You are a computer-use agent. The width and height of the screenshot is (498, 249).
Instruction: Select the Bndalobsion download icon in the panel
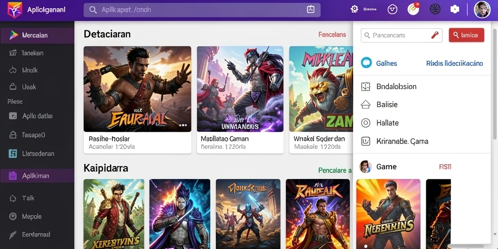click(366, 87)
